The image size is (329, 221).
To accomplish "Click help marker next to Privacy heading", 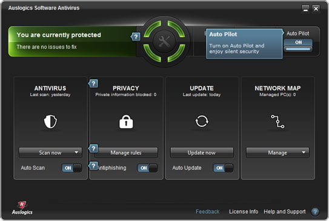I will click(x=93, y=83).
